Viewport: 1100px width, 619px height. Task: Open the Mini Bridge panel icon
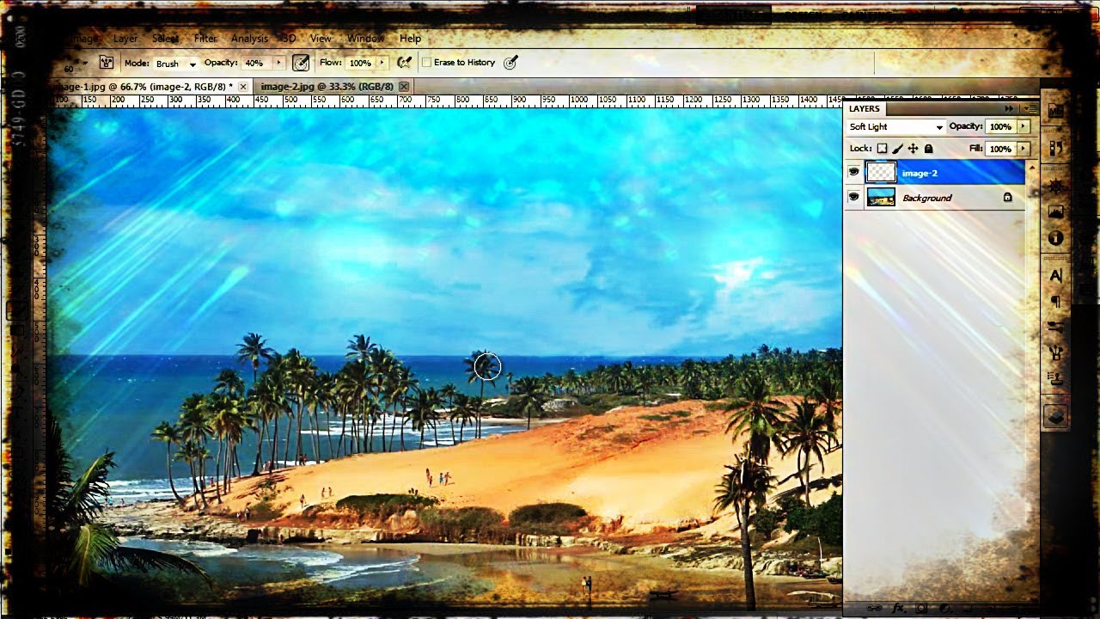tap(1055, 111)
